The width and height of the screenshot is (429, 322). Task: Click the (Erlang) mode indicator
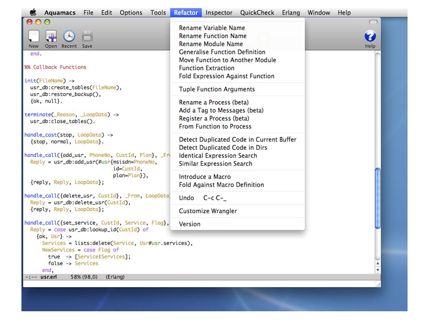pos(115,277)
